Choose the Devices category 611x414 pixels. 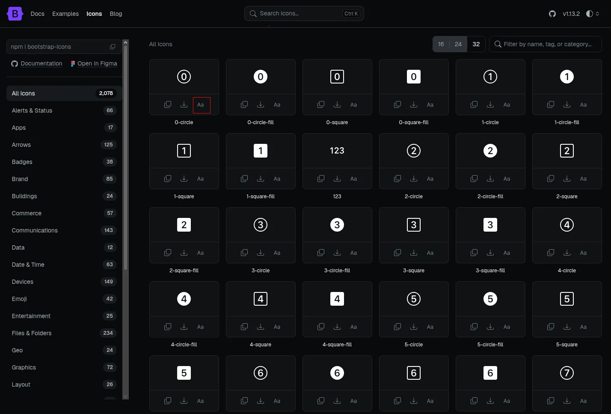click(x=64, y=282)
